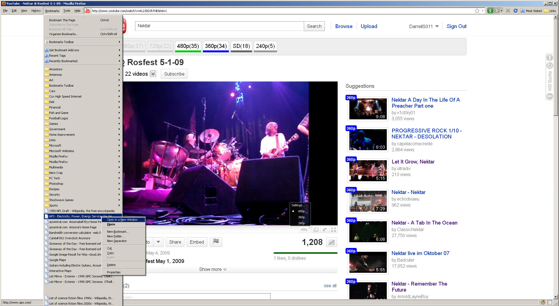Click the smiley icon in status bar
Viewport: 559px width, 306px height.
pos(543,302)
